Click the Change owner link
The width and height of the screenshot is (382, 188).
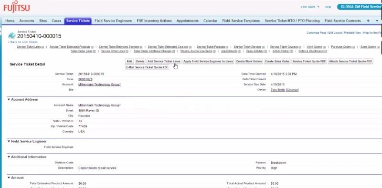[x=292, y=90]
